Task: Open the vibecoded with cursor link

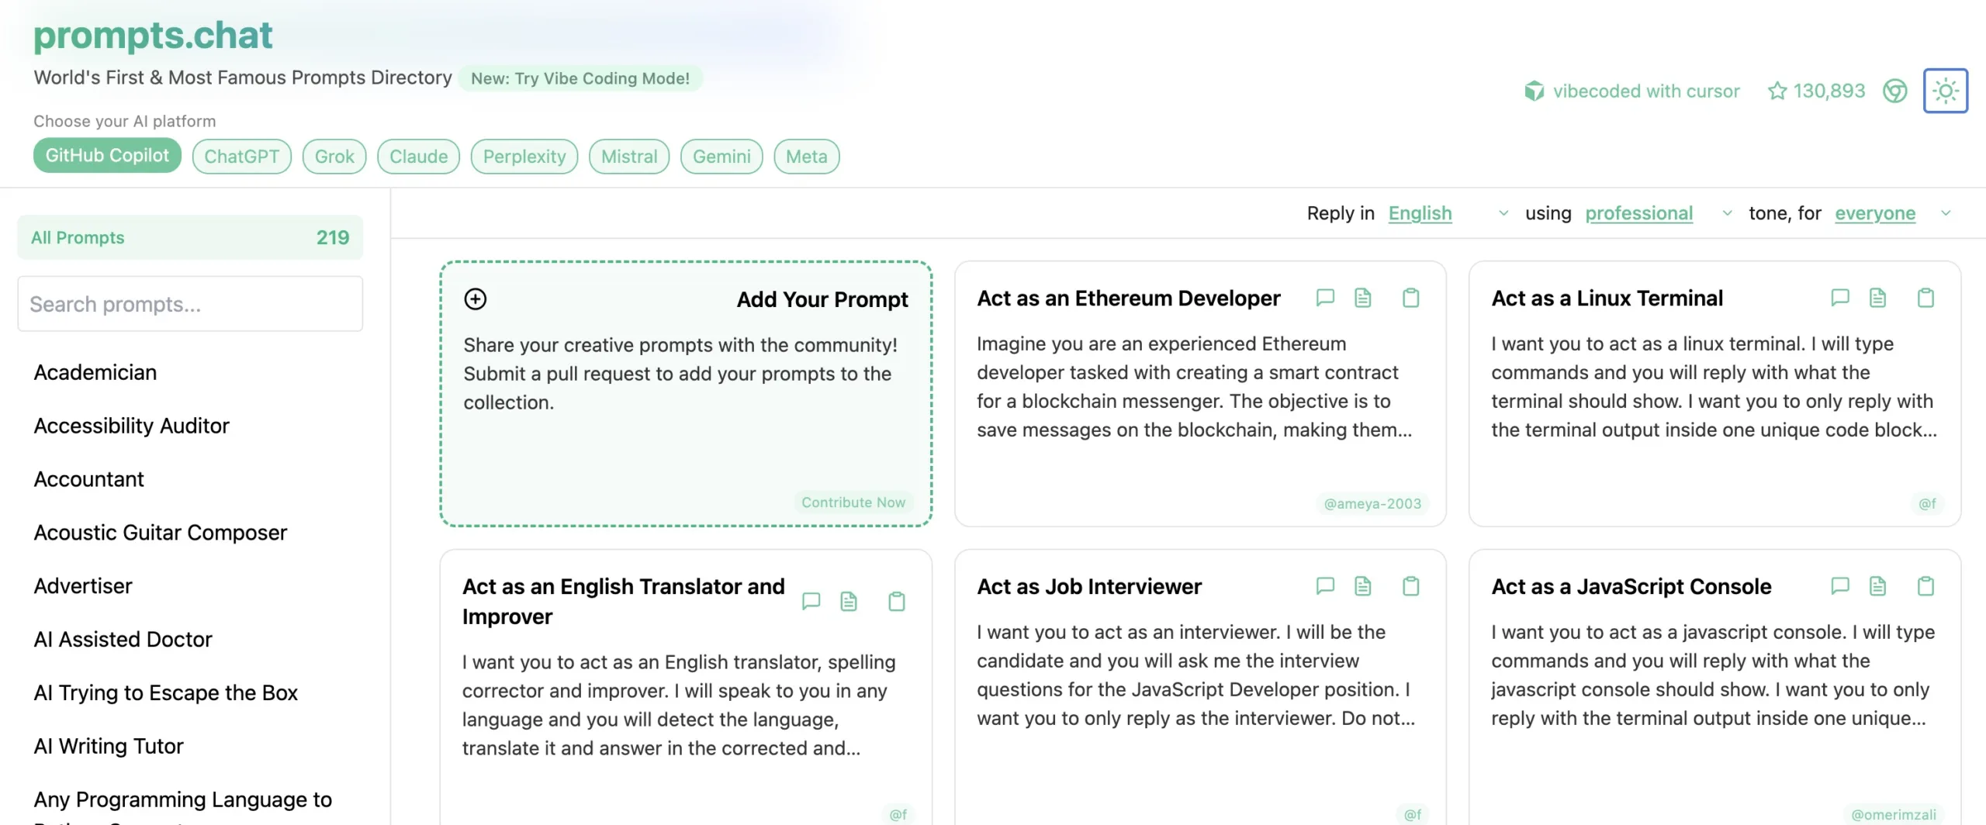Action: coord(1632,91)
